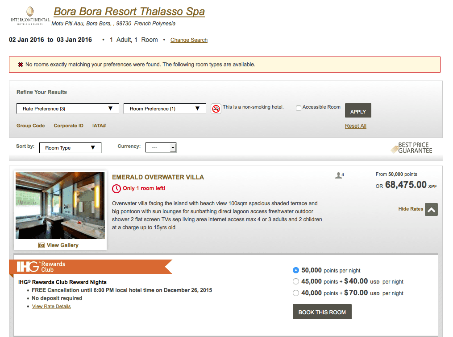Click Hide Rates text link

(411, 209)
